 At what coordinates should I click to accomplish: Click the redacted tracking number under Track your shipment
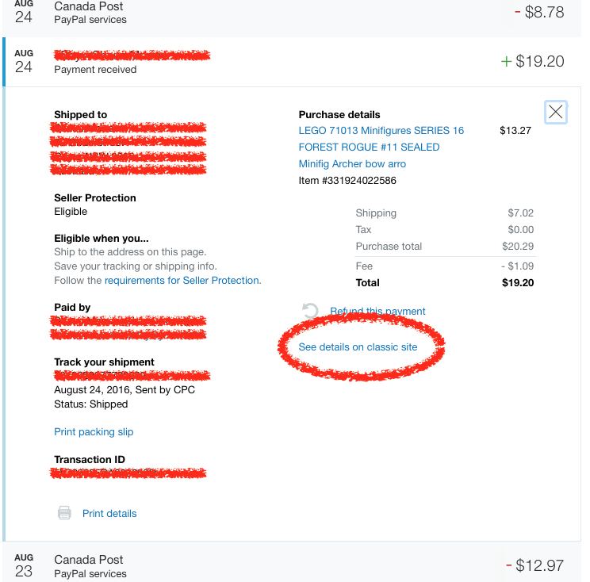tap(131, 375)
